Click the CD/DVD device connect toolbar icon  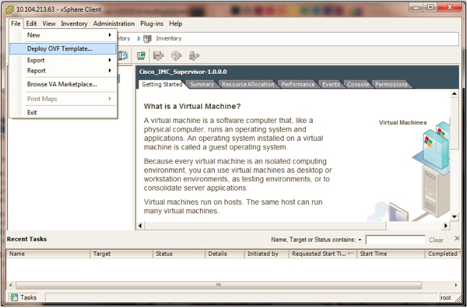tap(177, 56)
